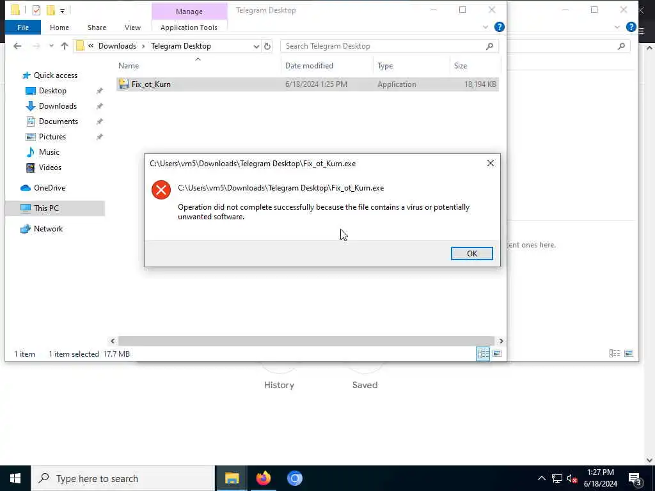Open the Windows Start menu
The height and width of the screenshot is (491, 655).
[15, 478]
